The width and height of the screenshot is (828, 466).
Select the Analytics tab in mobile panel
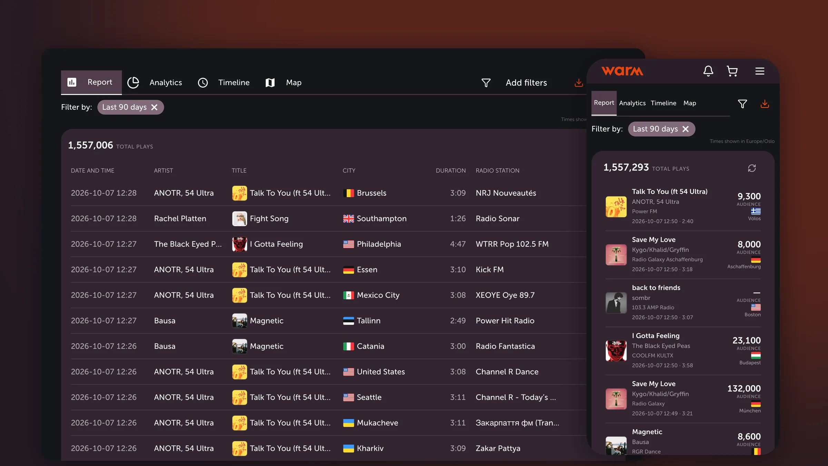click(x=632, y=103)
